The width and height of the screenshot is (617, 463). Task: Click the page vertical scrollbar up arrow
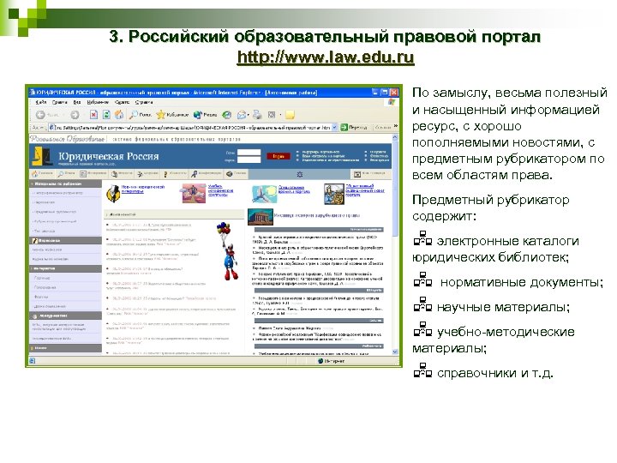pyautogui.click(x=395, y=138)
